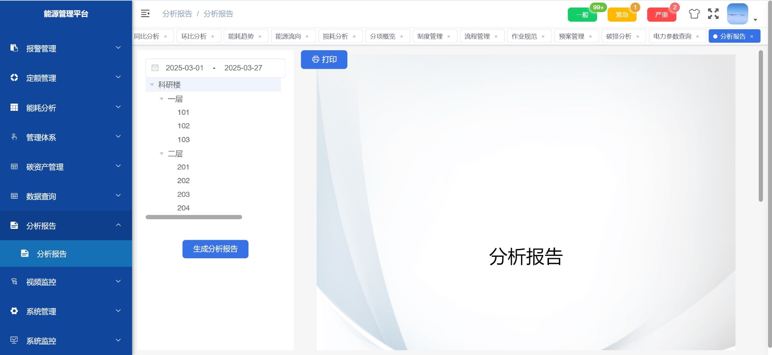Image resolution: width=772 pixels, height=355 pixels.
Task: Click the 系统管理 gear icon
Action: [14, 311]
